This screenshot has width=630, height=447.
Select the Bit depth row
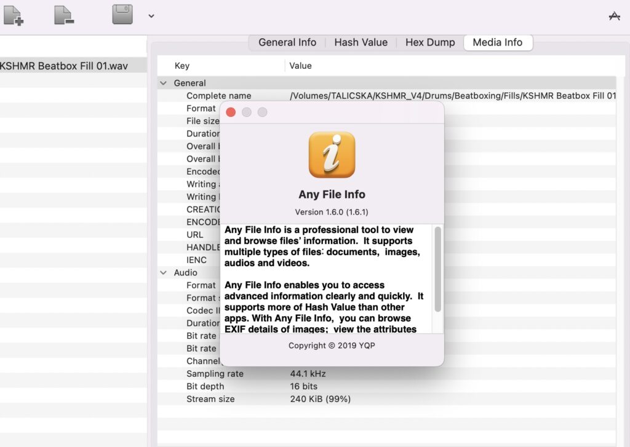point(386,386)
